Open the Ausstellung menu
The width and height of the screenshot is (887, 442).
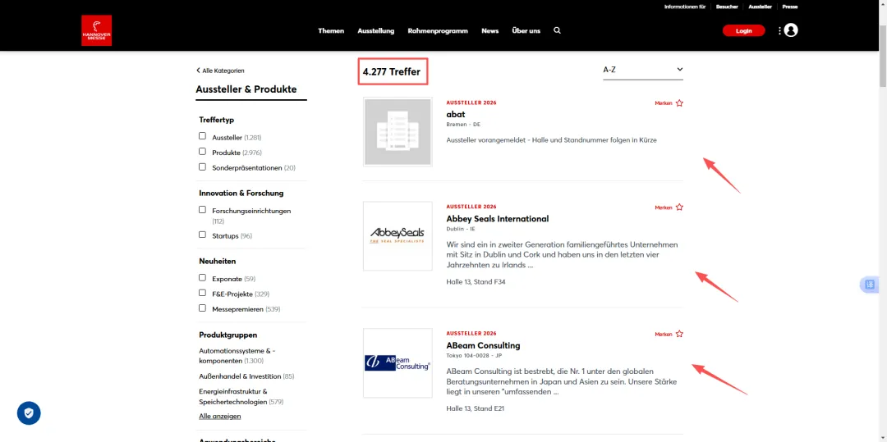click(x=375, y=30)
